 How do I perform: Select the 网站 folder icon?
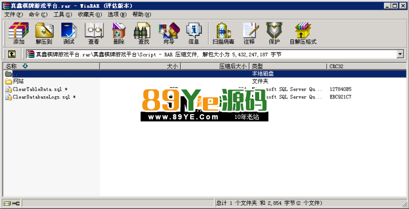coord(9,81)
